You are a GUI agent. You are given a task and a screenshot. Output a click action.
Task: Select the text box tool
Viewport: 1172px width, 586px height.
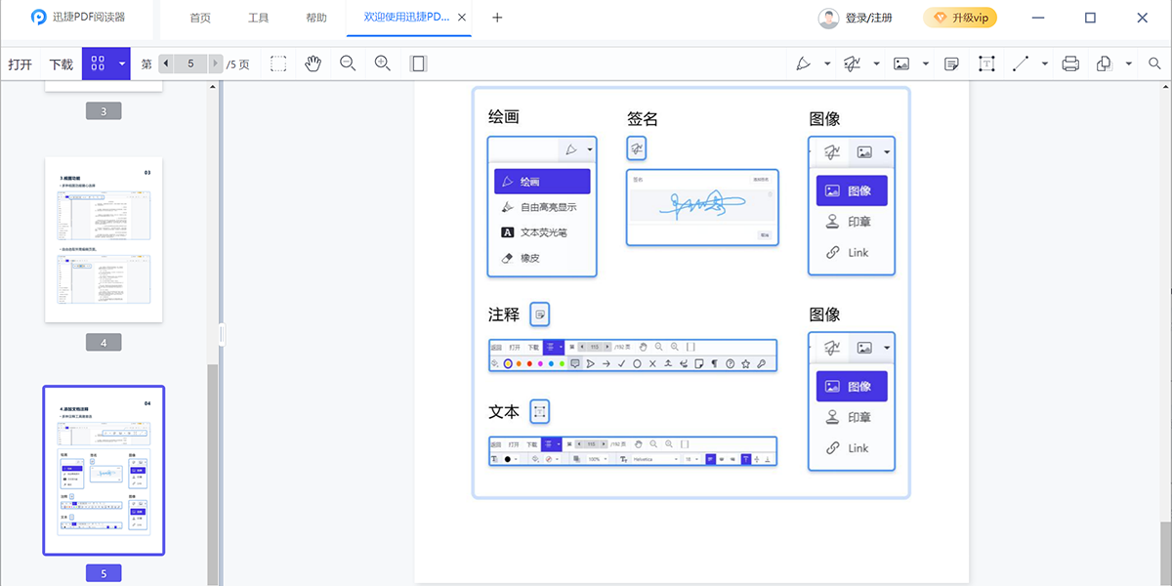click(986, 63)
